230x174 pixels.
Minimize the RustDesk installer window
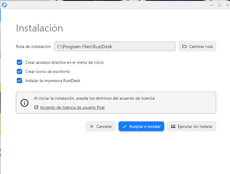tap(211, 5)
